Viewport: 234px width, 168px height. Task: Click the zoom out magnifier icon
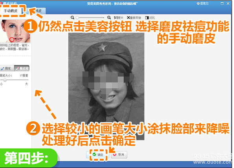point(73,18)
